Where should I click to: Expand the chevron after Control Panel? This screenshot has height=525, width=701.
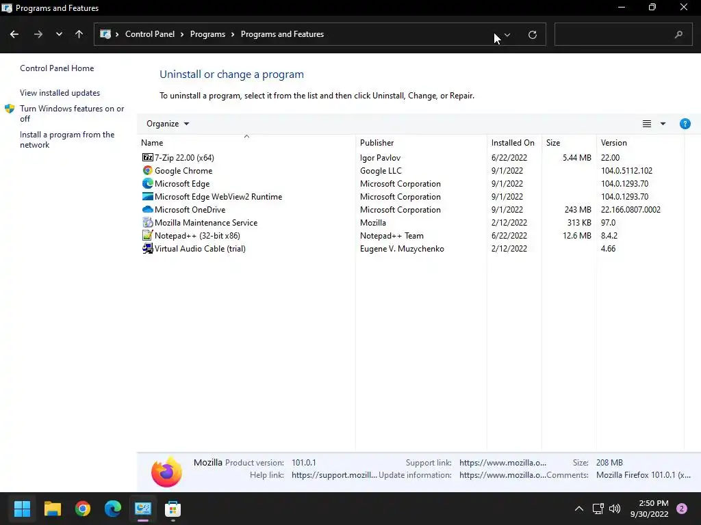pos(182,34)
